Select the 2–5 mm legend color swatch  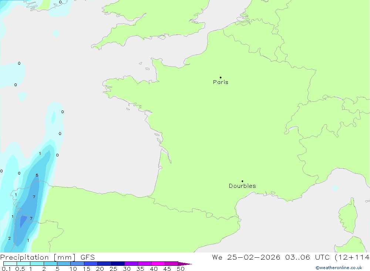click(x=50, y=264)
